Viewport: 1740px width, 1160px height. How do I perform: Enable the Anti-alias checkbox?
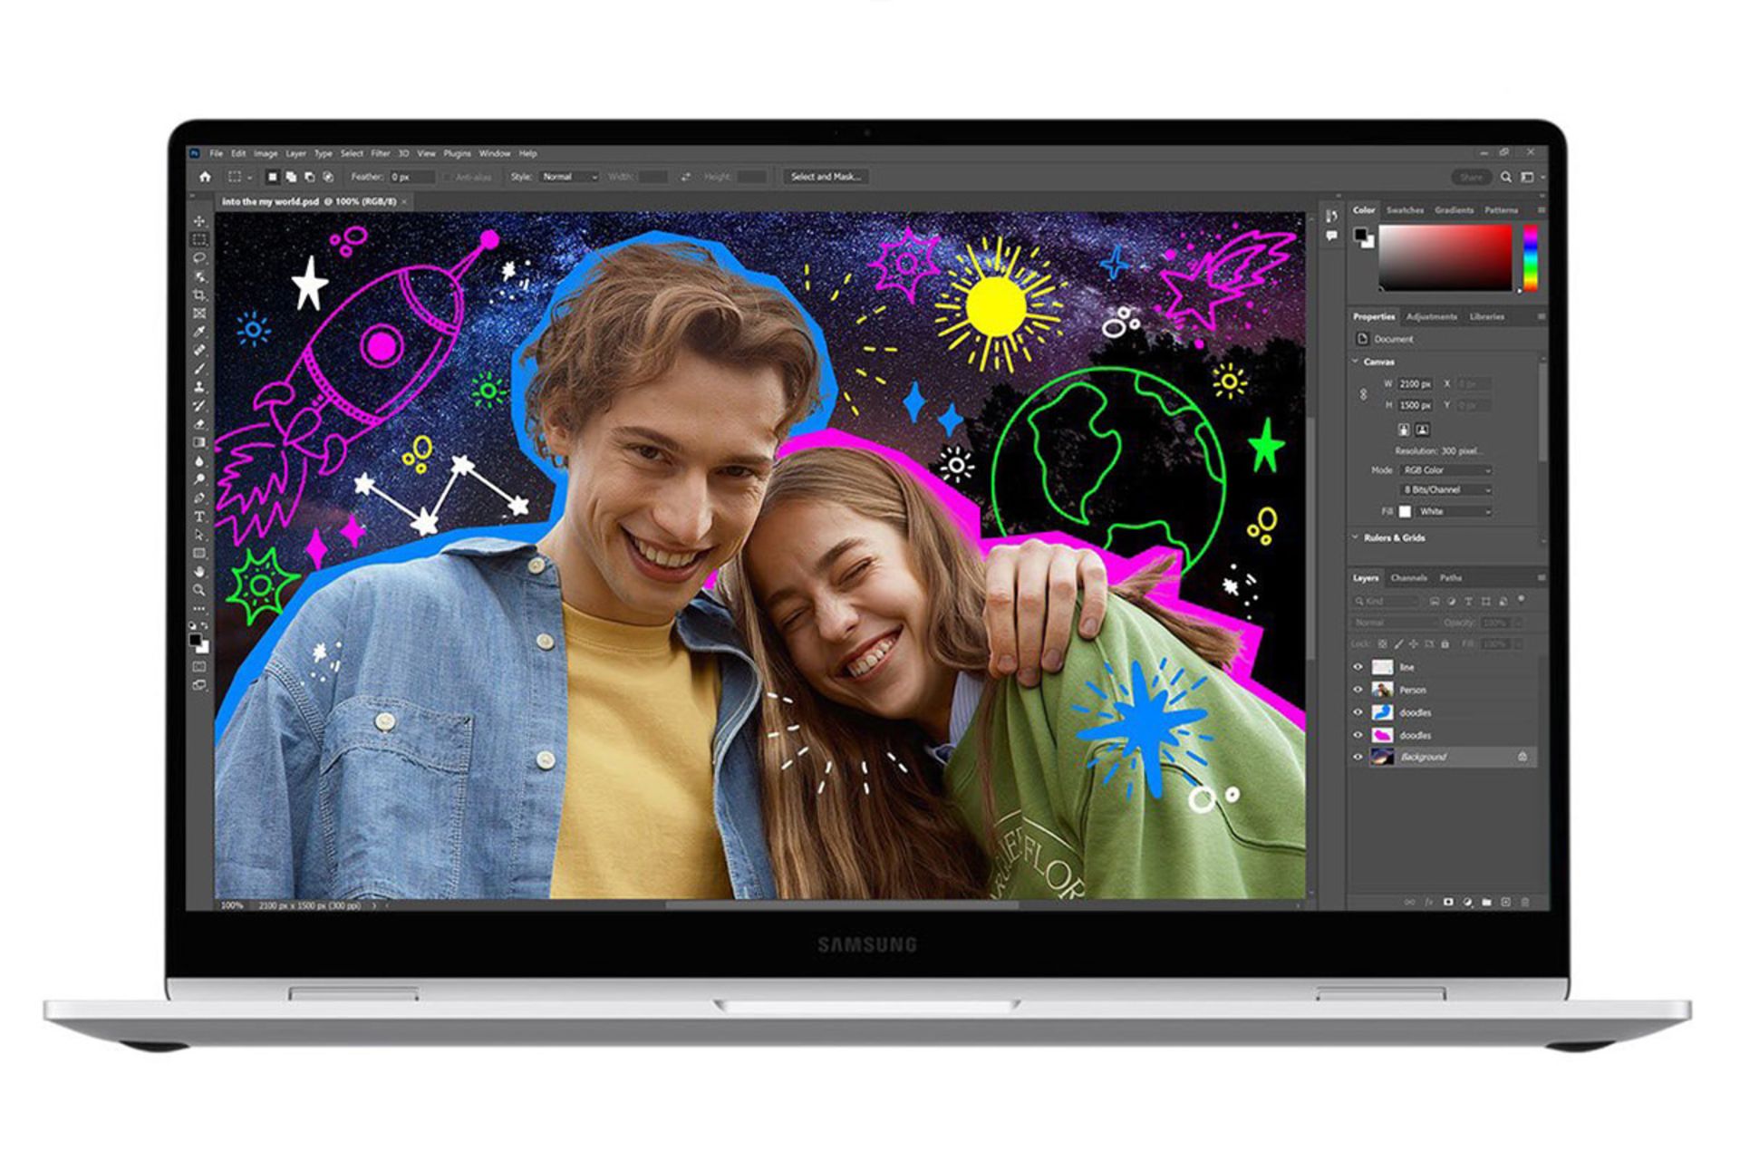coord(445,178)
